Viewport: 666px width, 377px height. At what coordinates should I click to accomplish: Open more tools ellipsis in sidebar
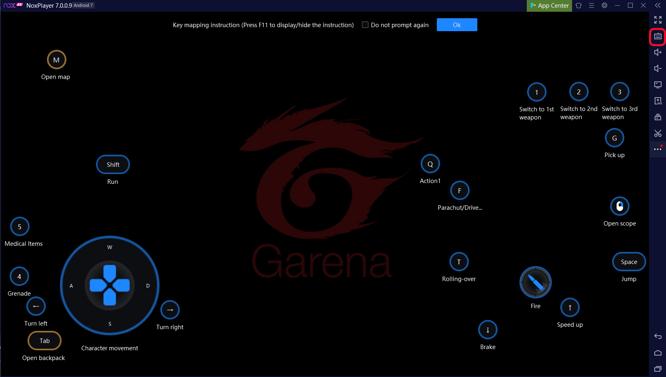point(658,149)
